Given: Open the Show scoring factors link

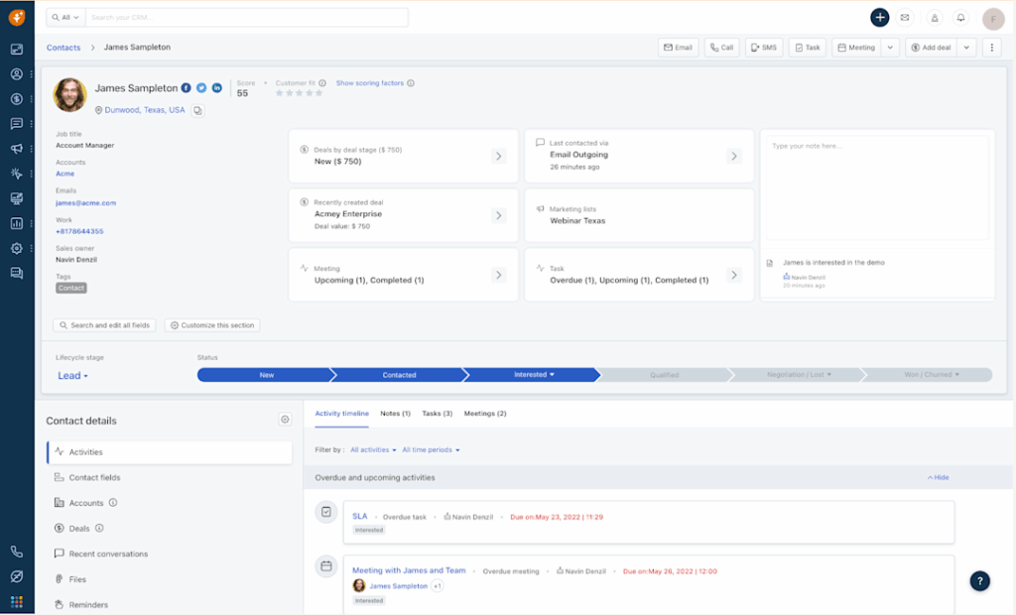Looking at the screenshot, I should click(x=370, y=83).
